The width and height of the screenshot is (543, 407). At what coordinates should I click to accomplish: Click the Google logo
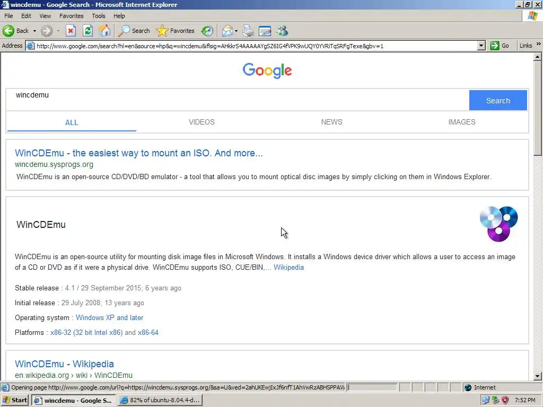click(267, 70)
